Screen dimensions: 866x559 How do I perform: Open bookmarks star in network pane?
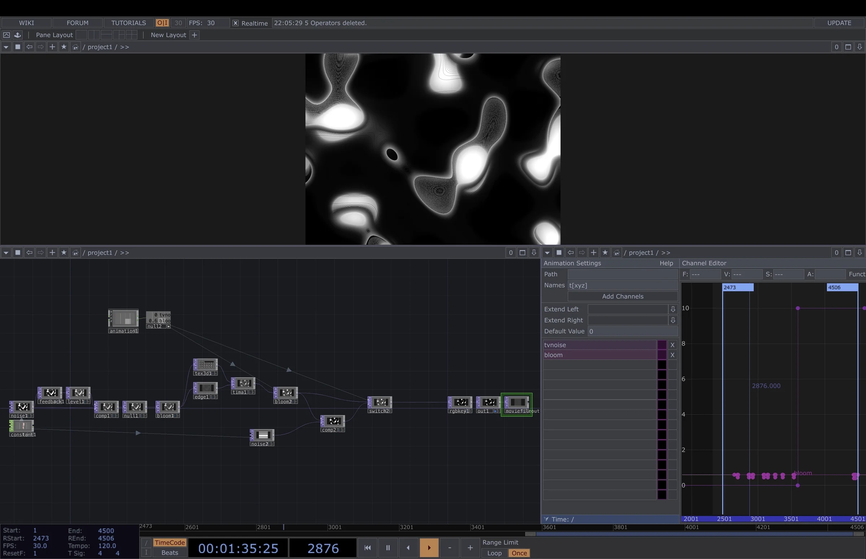64,253
